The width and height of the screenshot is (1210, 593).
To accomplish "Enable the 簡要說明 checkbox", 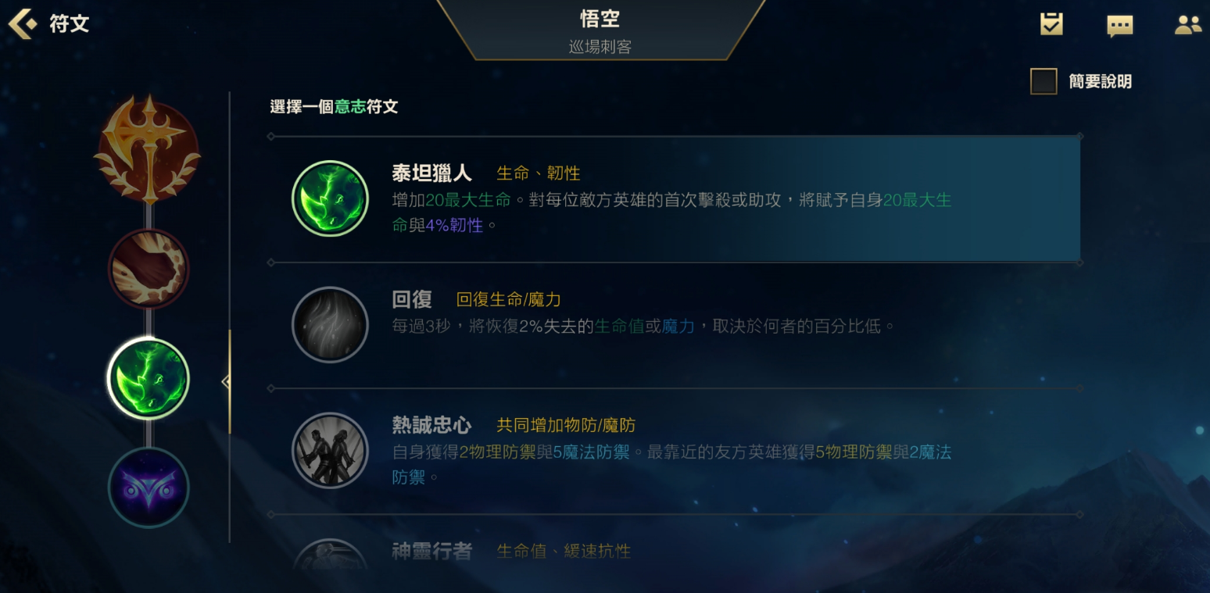I will point(1044,81).
